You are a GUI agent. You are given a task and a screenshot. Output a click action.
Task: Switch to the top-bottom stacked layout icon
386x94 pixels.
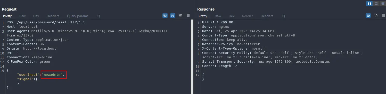coord(376,4)
